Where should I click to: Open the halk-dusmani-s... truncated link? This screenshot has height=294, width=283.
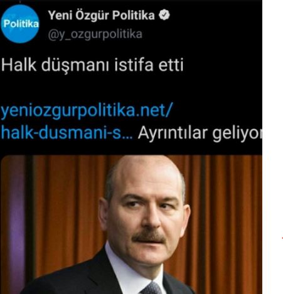click(x=67, y=133)
